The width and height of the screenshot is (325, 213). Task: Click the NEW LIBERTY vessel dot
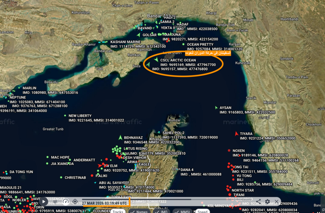65,116
